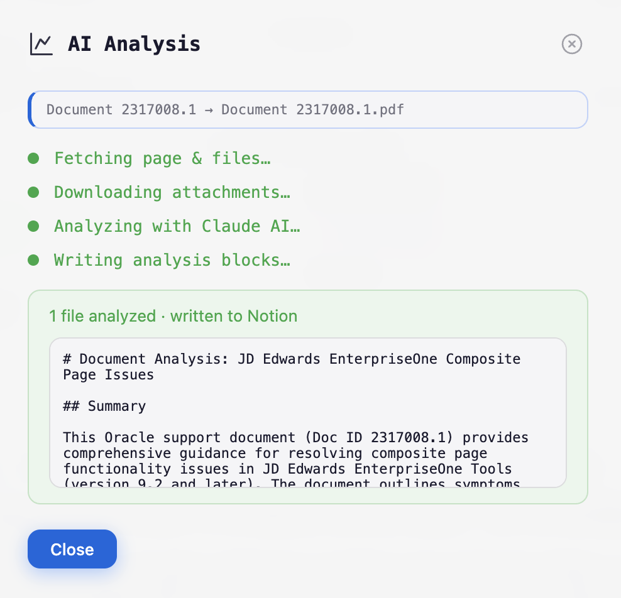Select the Analyzing with Claude AI status step
This screenshot has height=598, width=621.
click(x=175, y=226)
